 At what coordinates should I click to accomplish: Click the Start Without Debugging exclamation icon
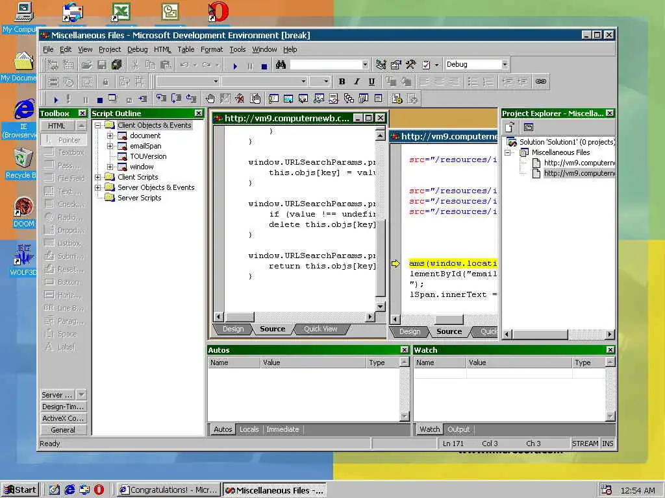68,99
